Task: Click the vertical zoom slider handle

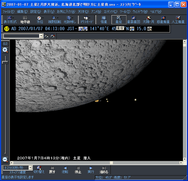Action: coord(5,62)
